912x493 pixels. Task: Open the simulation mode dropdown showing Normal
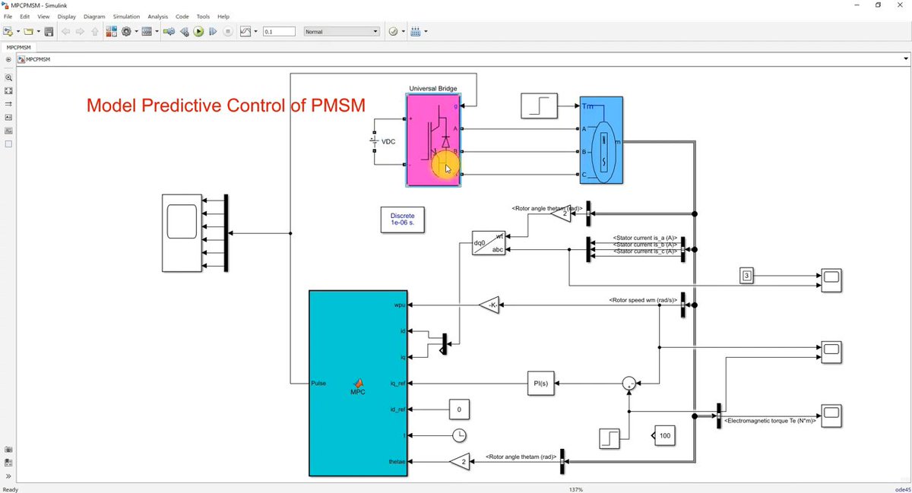tap(340, 31)
